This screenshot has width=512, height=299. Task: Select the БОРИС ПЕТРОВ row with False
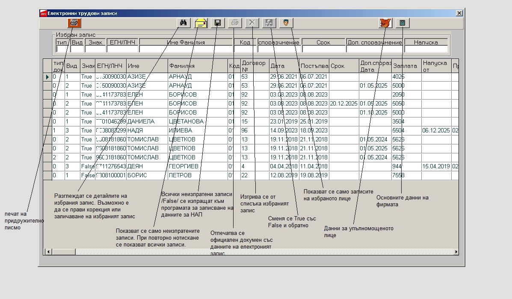pyautogui.click(x=251, y=175)
